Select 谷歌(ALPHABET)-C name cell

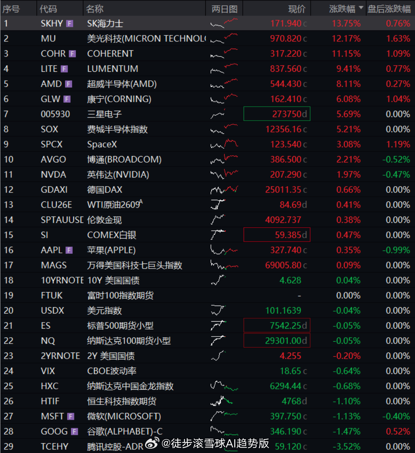point(125,431)
